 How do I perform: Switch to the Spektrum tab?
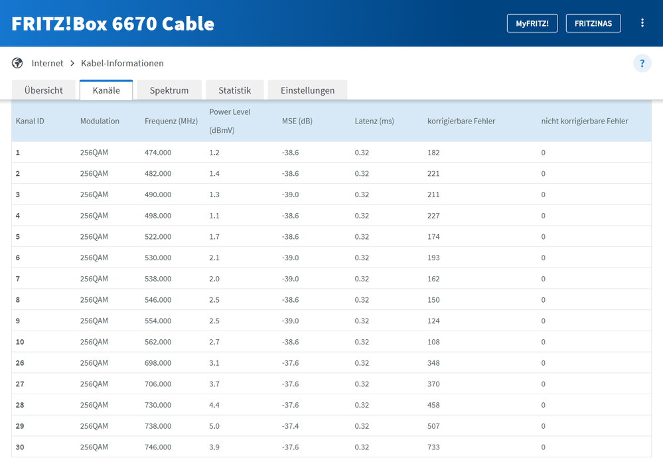(169, 90)
